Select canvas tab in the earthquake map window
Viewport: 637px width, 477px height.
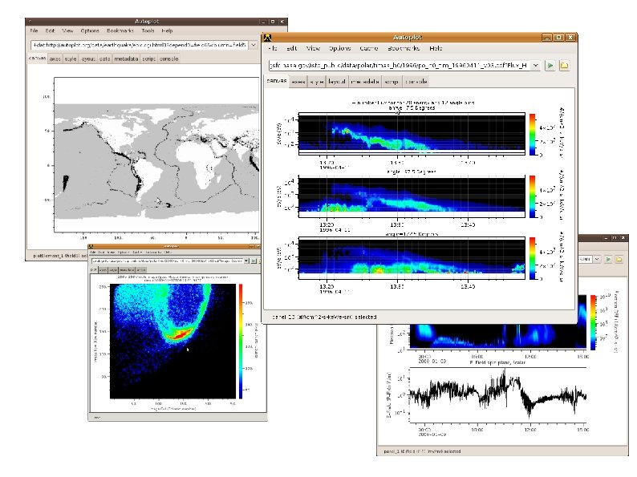click(38, 59)
